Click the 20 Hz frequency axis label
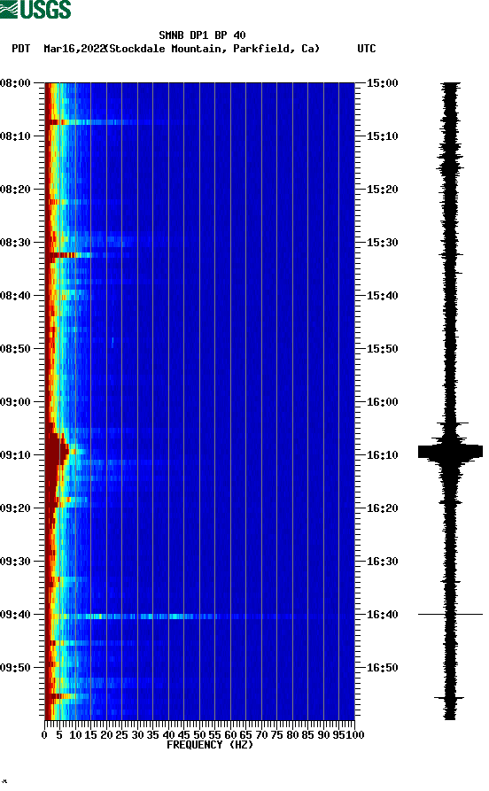Screen dimensions: 489x791 click(x=106, y=735)
